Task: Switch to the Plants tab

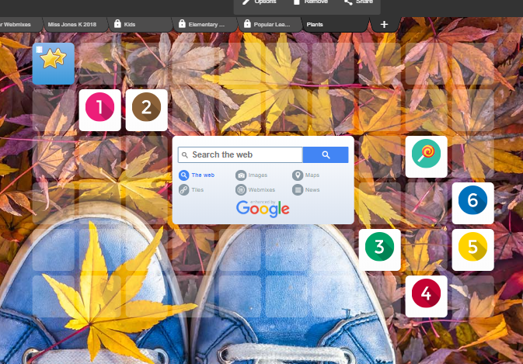Action: [x=335, y=25]
